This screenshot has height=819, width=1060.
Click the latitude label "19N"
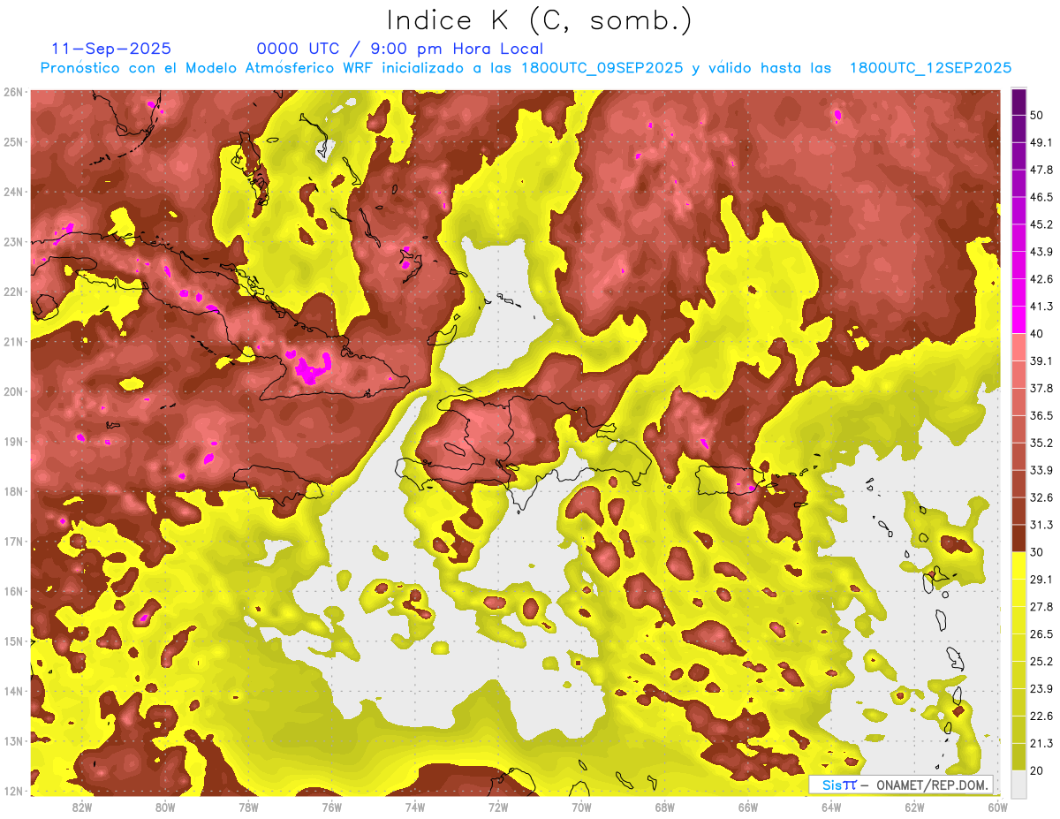coord(13,441)
